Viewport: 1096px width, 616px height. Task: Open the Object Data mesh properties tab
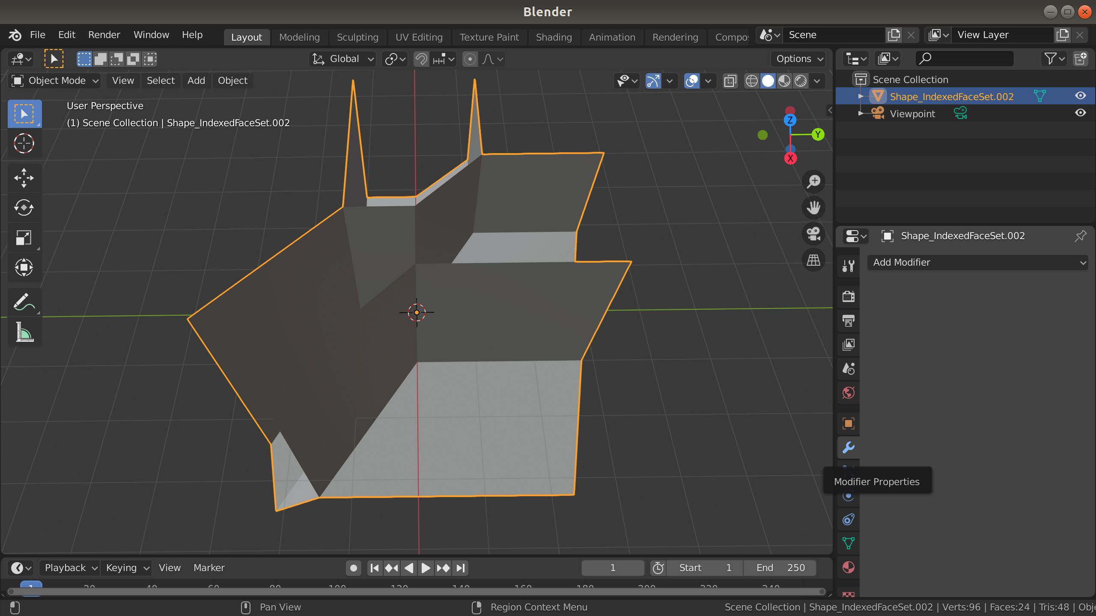[x=848, y=543]
